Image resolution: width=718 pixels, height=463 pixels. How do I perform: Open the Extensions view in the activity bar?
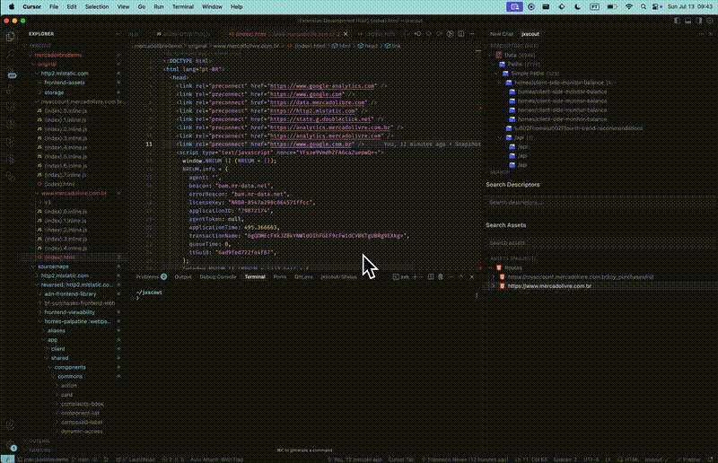coord(10,124)
